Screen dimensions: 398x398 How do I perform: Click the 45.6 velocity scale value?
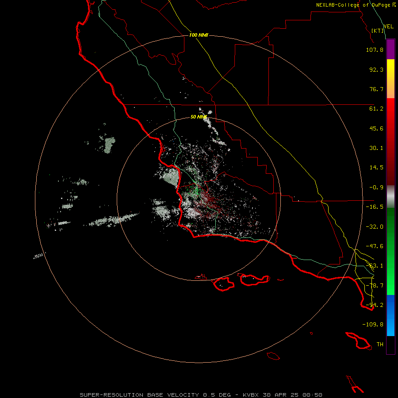click(x=376, y=128)
